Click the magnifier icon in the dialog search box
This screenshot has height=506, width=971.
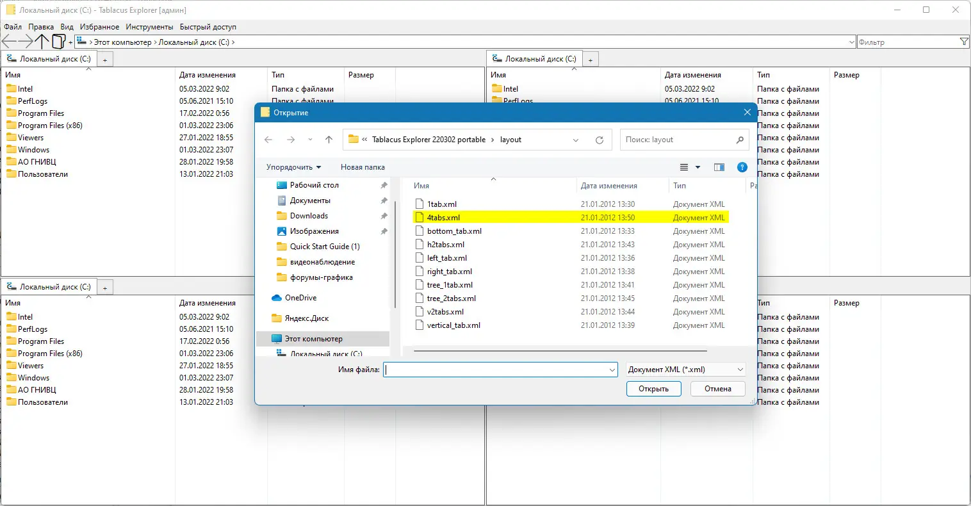tap(740, 140)
